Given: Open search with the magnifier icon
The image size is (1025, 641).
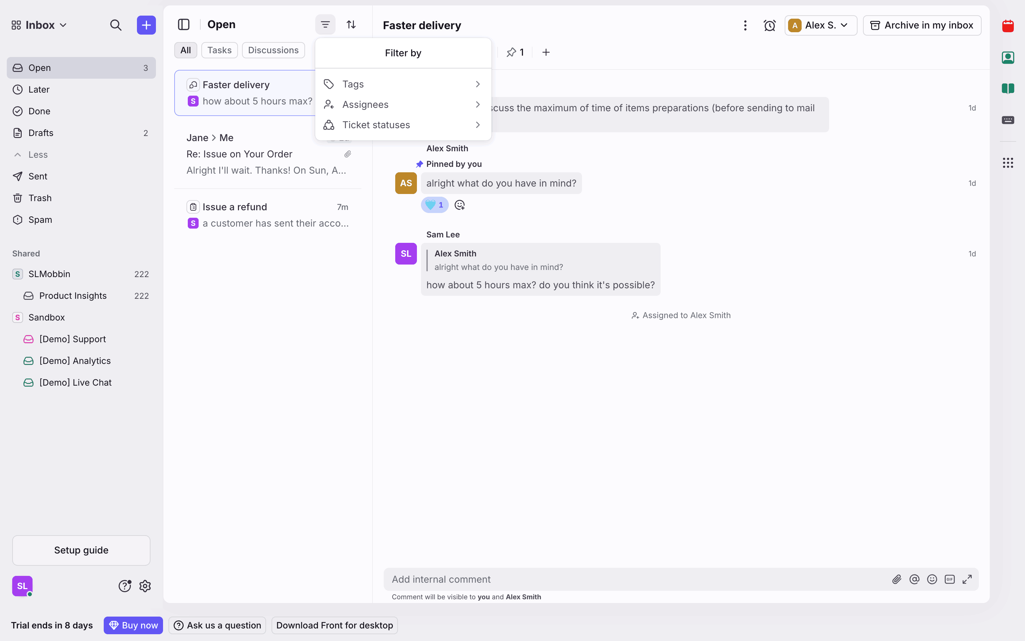Looking at the screenshot, I should [116, 25].
